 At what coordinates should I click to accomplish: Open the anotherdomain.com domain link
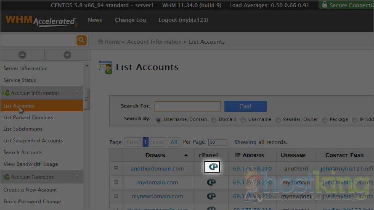click(x=157, y=169)
